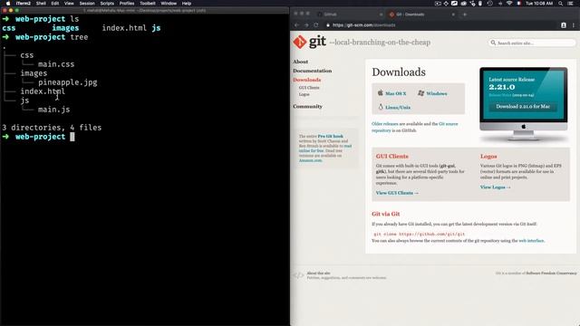Click '3 directories, 4 files' terminal line
Image resolution: width=580 pixels, height=326 pixels.
(x=52, y=128)
